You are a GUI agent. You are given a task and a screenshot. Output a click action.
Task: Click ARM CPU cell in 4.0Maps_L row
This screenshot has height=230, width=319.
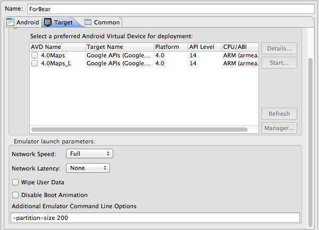pyautogui.click(x=241, y=63)
